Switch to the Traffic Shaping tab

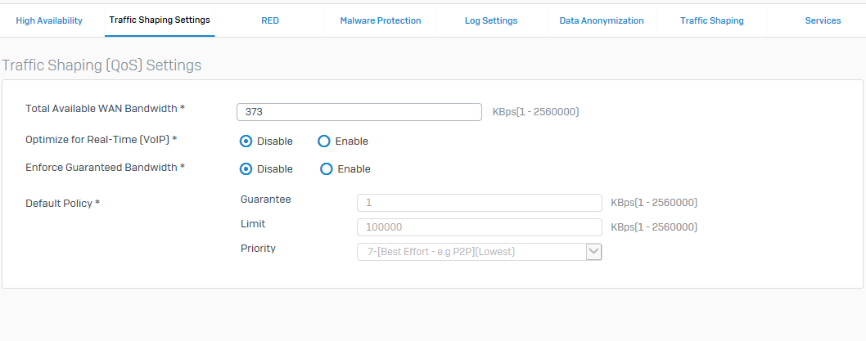(x=712, y=20)
